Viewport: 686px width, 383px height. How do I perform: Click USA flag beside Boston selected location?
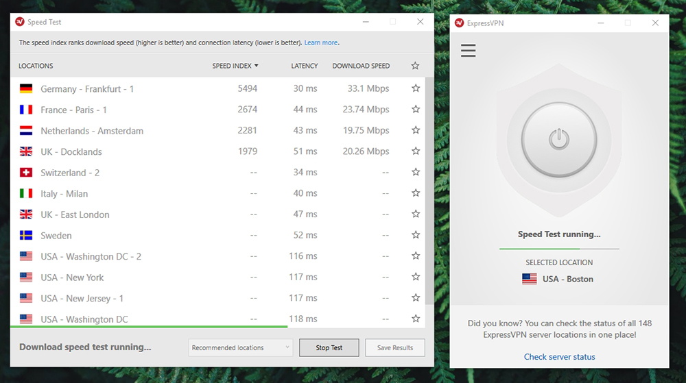click(x=530, y=279)
